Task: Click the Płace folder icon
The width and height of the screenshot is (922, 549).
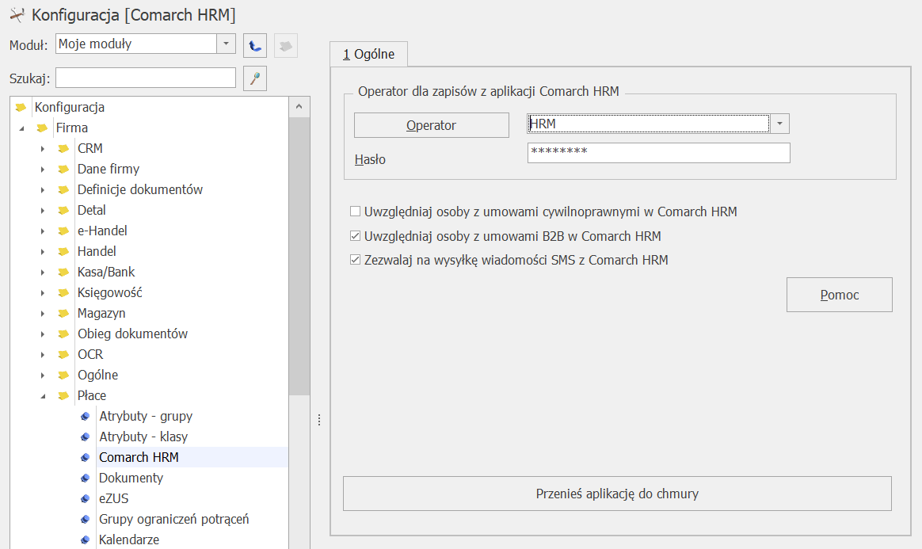Action: (x=63, y=395)
